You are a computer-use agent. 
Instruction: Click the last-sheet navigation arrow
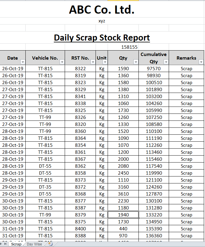5,244
